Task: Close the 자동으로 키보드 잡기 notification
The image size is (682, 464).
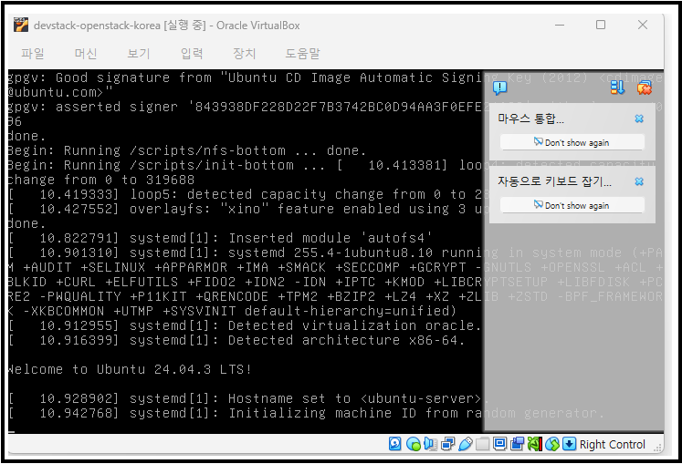Action: (639, 181)
